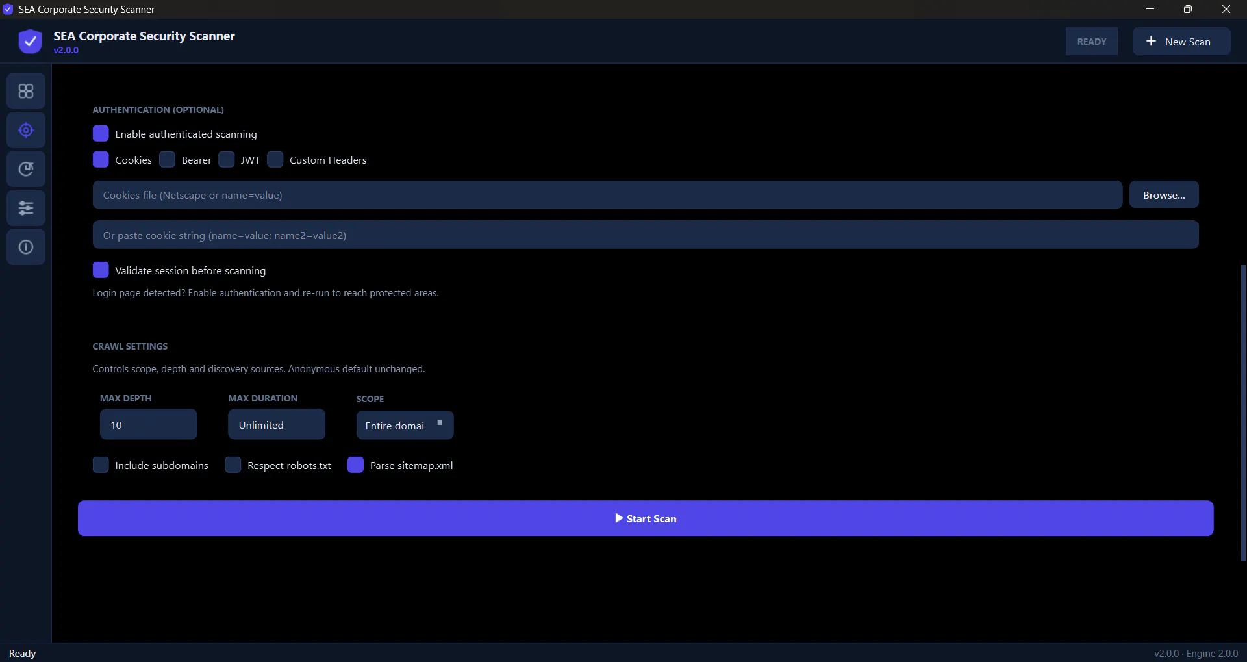
Task: Toggle the Cookies auth method checkbox
Action: [101, 160]
